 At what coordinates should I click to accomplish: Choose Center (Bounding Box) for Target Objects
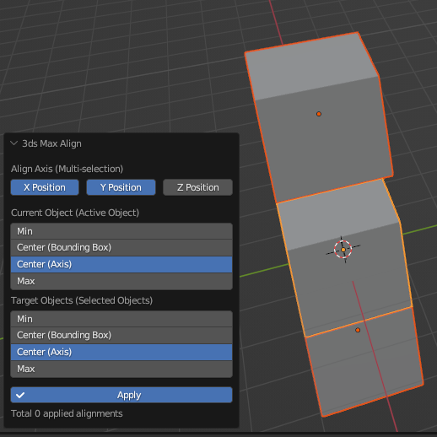pyautogui.click(x=121, y=335)
